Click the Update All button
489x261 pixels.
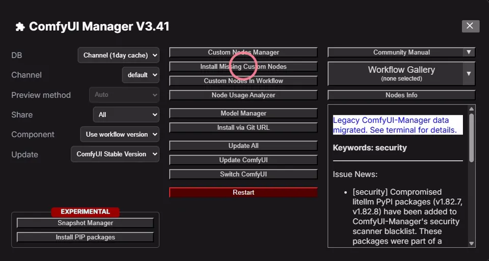[x=243, y=146]
